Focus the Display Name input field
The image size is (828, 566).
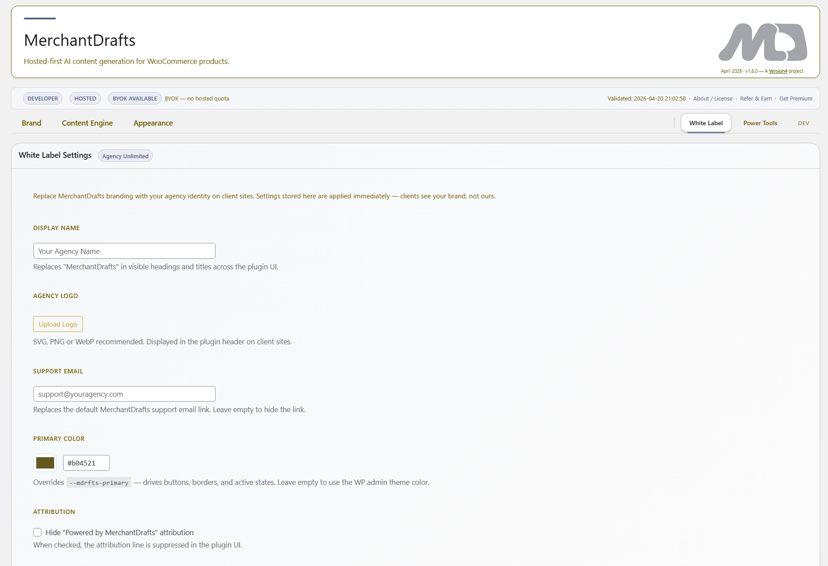124,251
